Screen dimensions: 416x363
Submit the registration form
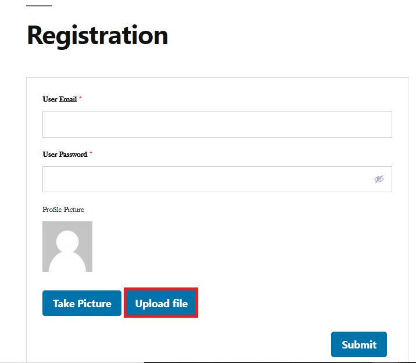point(358,344)
